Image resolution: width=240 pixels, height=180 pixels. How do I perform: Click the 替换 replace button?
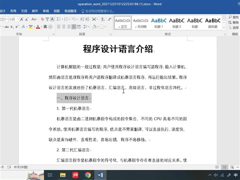[234, 23]
